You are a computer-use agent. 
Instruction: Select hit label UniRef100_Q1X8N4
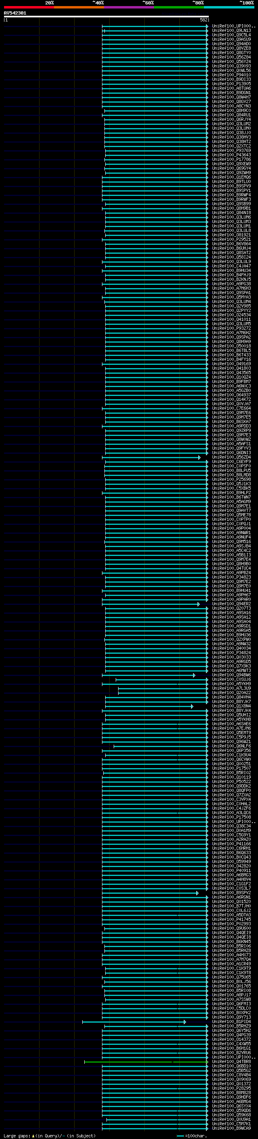pyautogui.click(x=231, y=706)
